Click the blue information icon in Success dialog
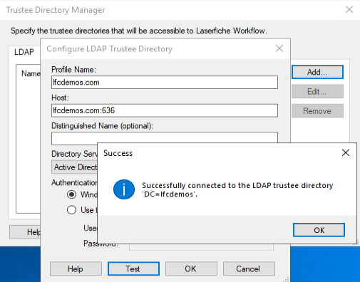Viewport: 360px width, 282px height. [124, 189]
